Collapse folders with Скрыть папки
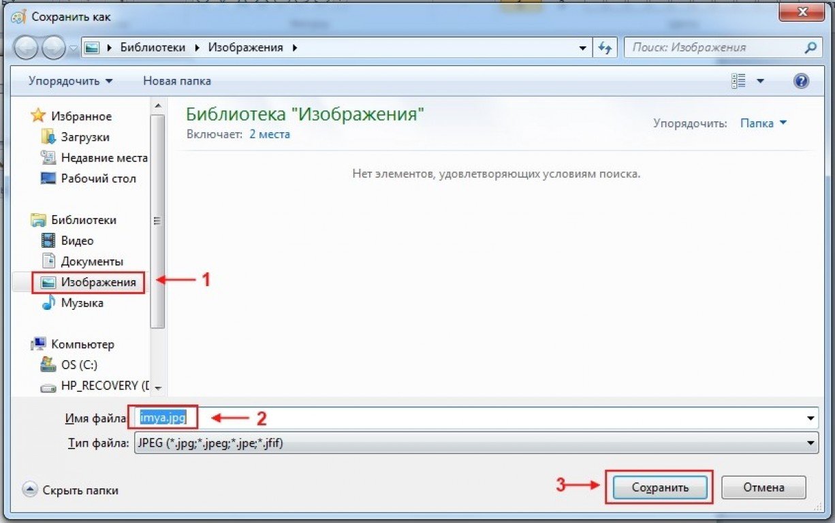 click(80, 489)
